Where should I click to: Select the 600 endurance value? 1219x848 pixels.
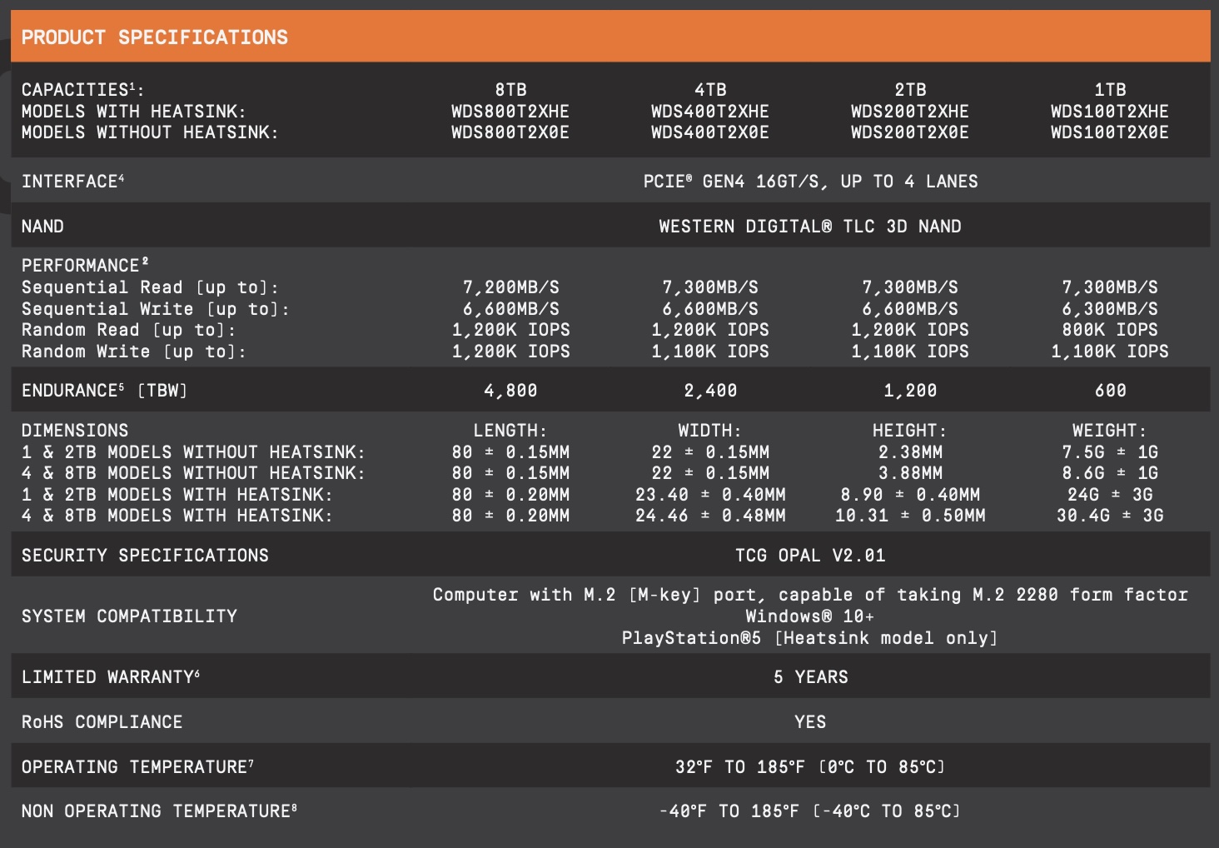pyautogui.click(x=1110, y=391)
